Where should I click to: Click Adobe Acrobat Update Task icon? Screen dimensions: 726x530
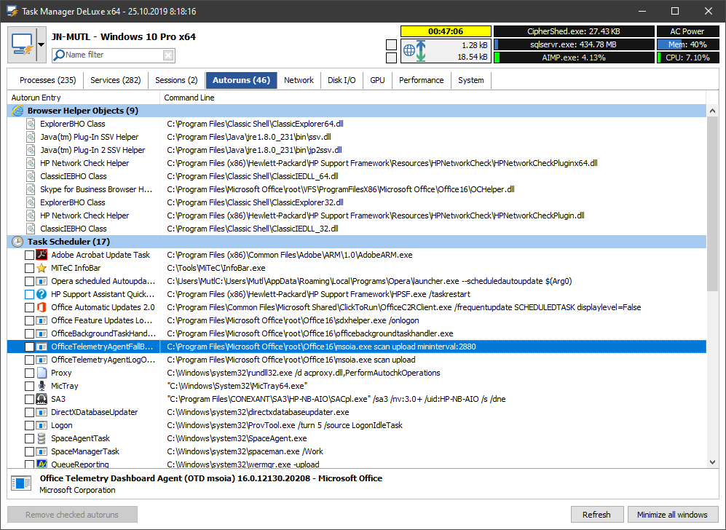pos(42,255)
